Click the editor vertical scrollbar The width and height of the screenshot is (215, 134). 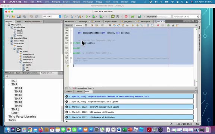195,83
